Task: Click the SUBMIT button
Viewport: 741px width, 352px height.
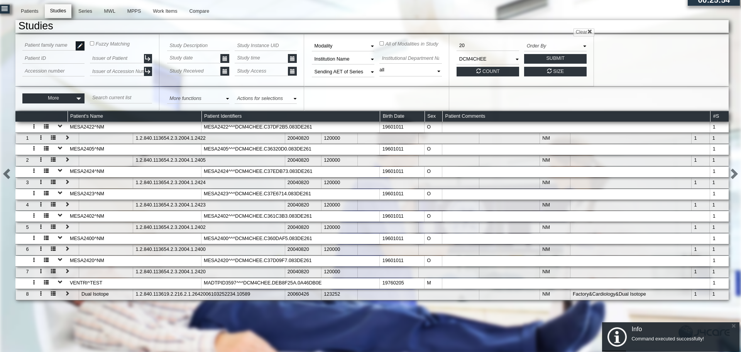Action: click(x=555, y=58)
